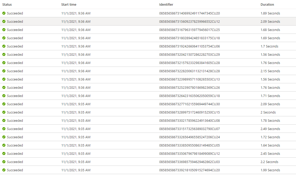The image size is (296, 179).
Task: Click green check icon for run ending 503CU13
Action: tap(4, 79)
